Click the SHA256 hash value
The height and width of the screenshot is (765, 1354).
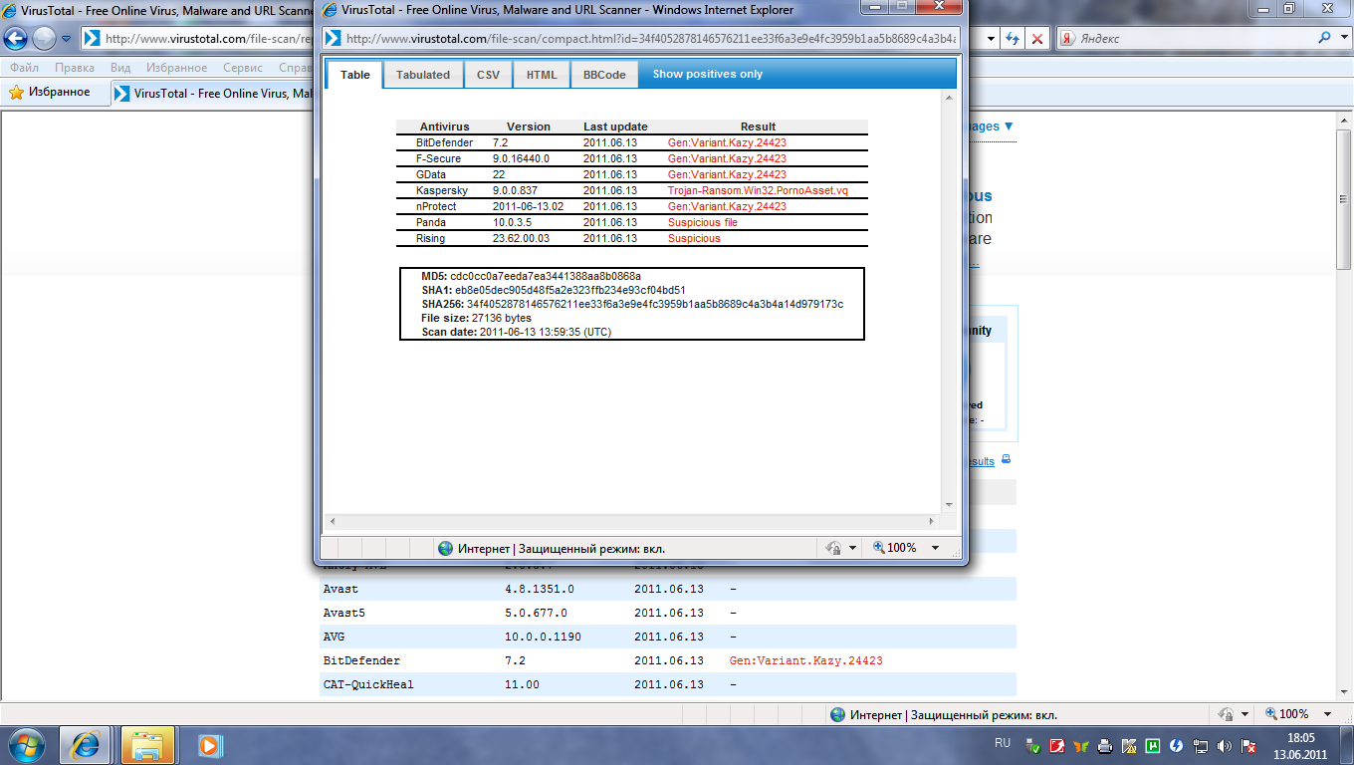654,304
